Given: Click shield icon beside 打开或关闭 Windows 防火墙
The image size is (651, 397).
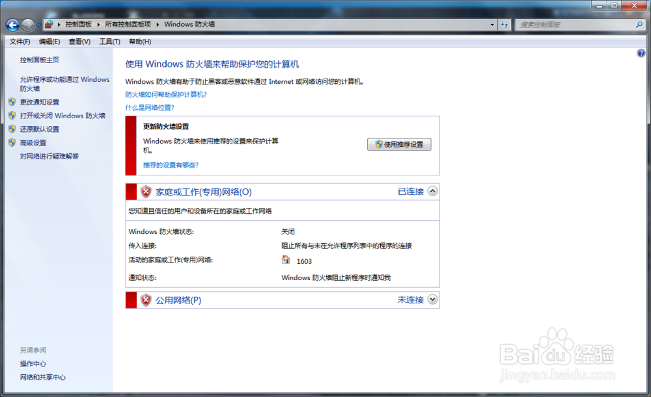Looking at the screenshot, I should pyautogui.click(x=12, y=116).
